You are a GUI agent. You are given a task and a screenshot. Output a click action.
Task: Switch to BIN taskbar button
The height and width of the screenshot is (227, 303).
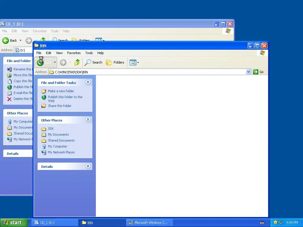pos(102,223)
